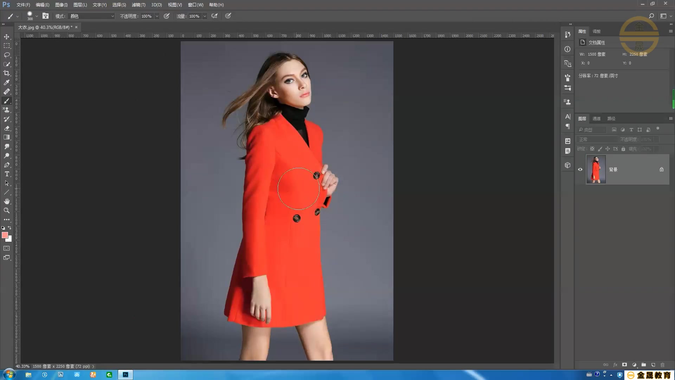The image size is (675, 380).
Task: Click the opacity 100% input field
Action: click(x=147, y=16)
